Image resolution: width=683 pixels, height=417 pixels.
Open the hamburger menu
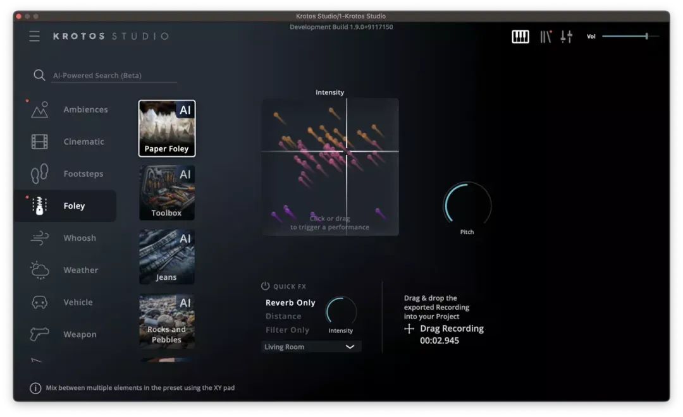(x=34, y=36)
